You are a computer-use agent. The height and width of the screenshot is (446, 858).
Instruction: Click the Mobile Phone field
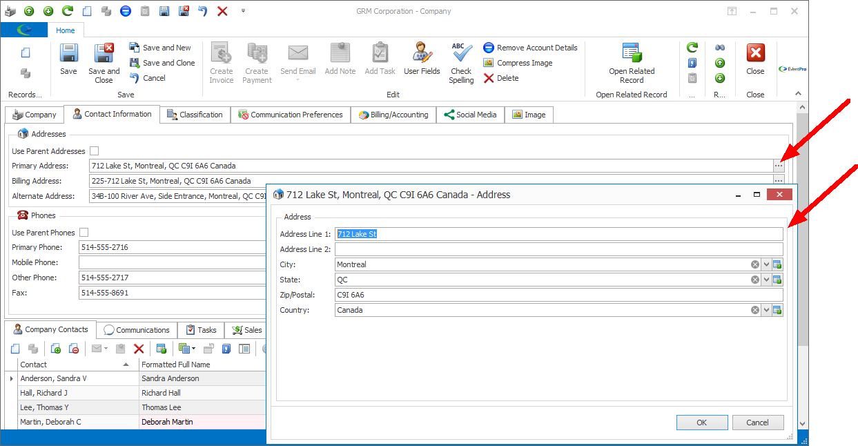pos(173,262)
